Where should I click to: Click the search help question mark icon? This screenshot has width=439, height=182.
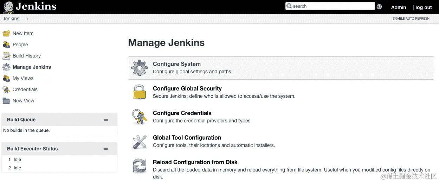pos(379,7)
